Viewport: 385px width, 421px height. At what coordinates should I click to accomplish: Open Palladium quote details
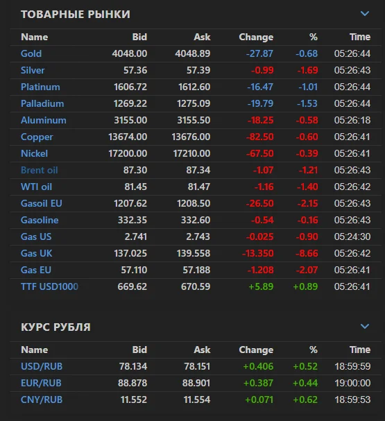42,103
